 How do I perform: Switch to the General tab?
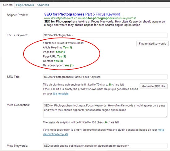(8, 5)
